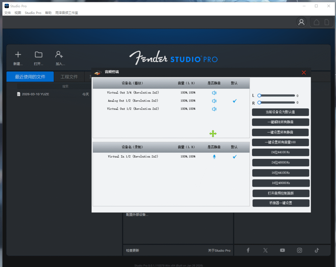
Task: Open the user profile icon
Action: [x=301, y=22]
